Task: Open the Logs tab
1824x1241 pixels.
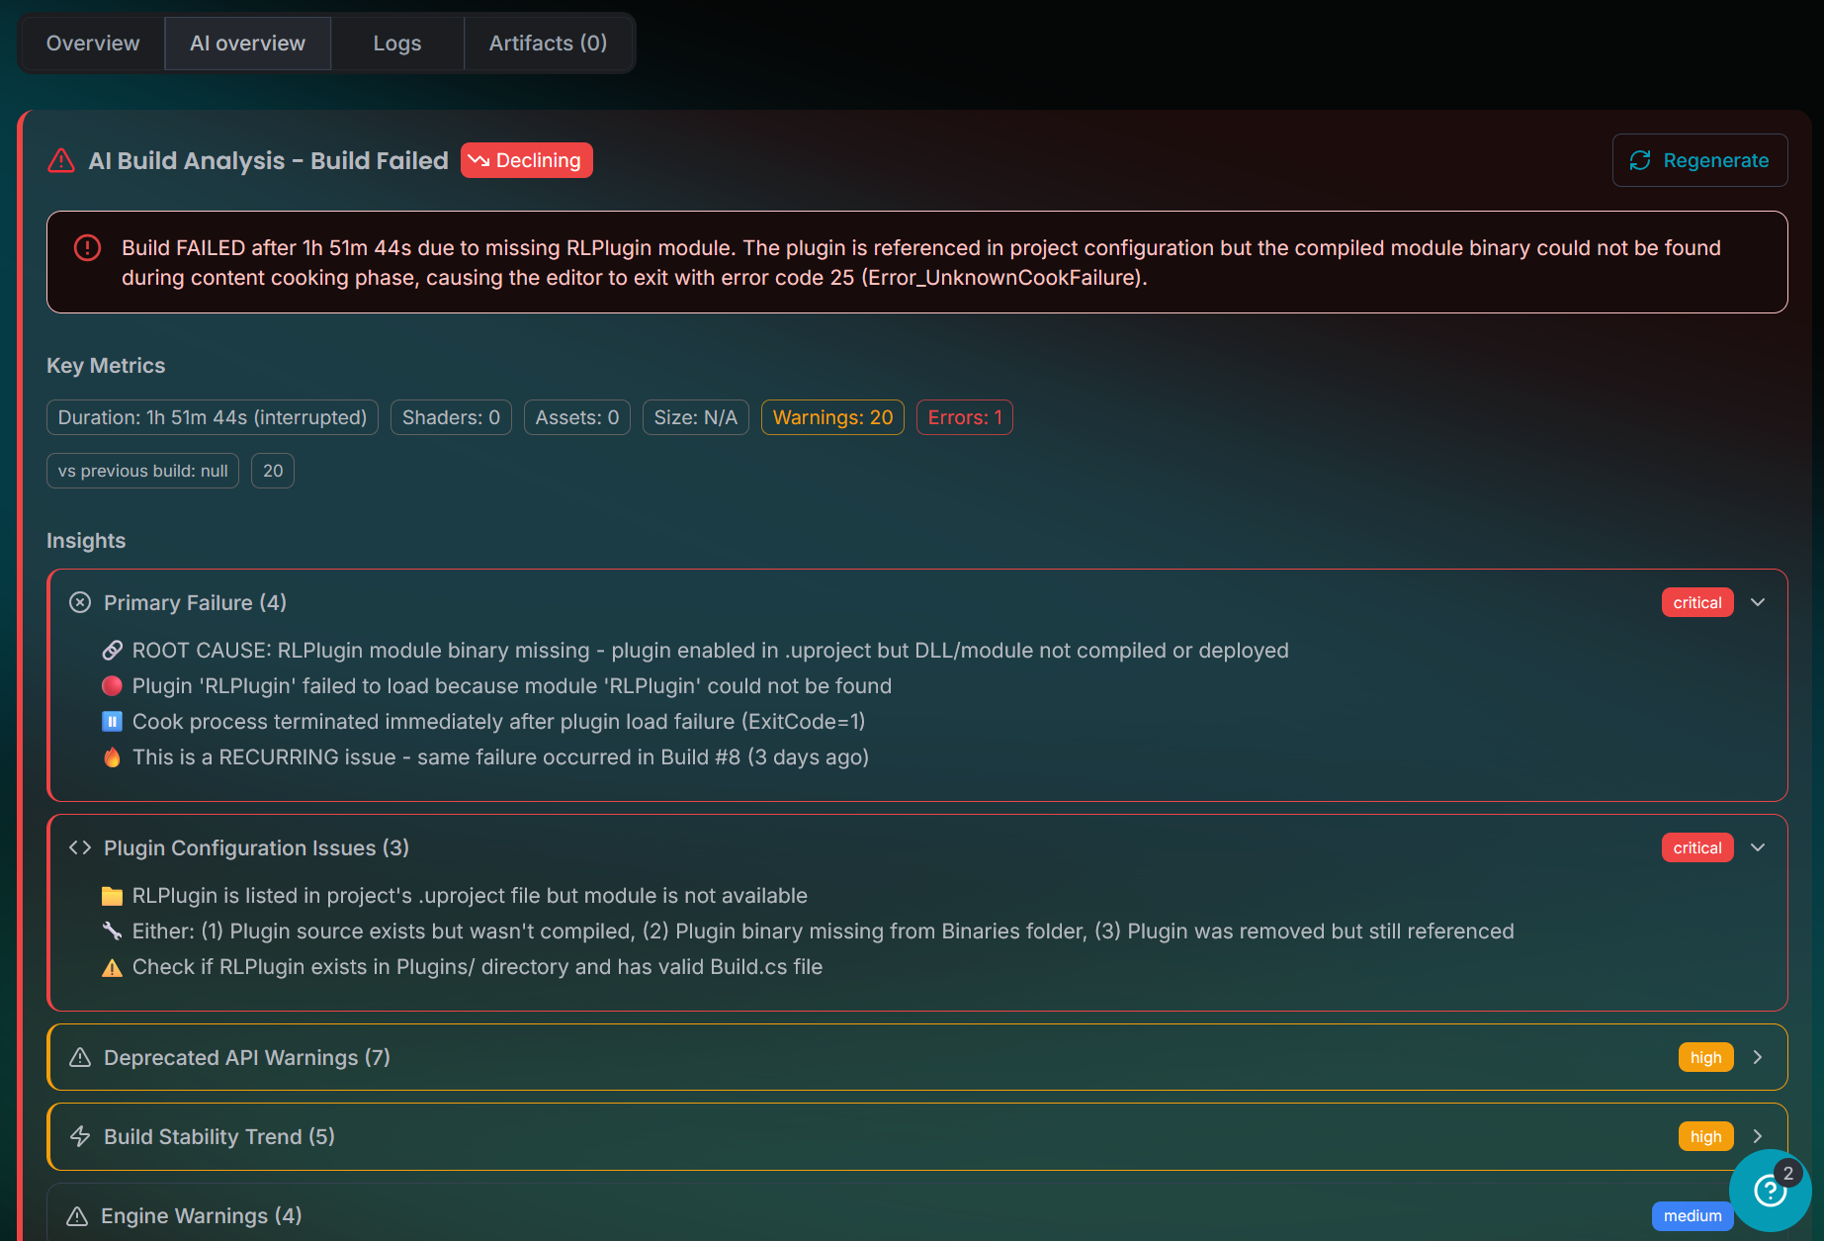Action: click(x=397, y=44)
